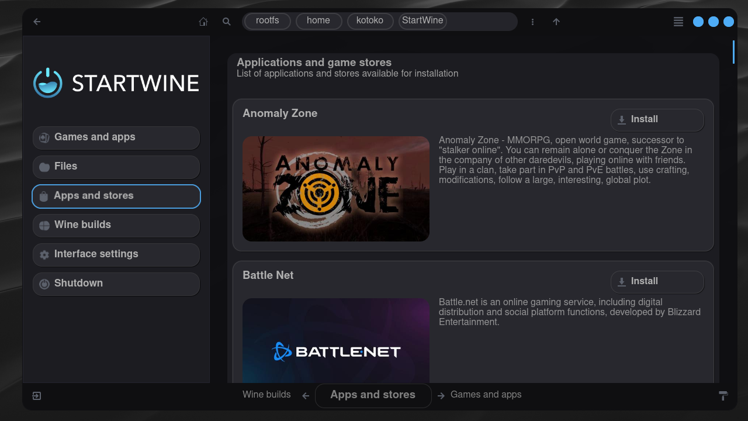The width and height of the screenshot is (748, 421).
Task: Choose Shutdown in the sidebar
Action: (116, 284)
